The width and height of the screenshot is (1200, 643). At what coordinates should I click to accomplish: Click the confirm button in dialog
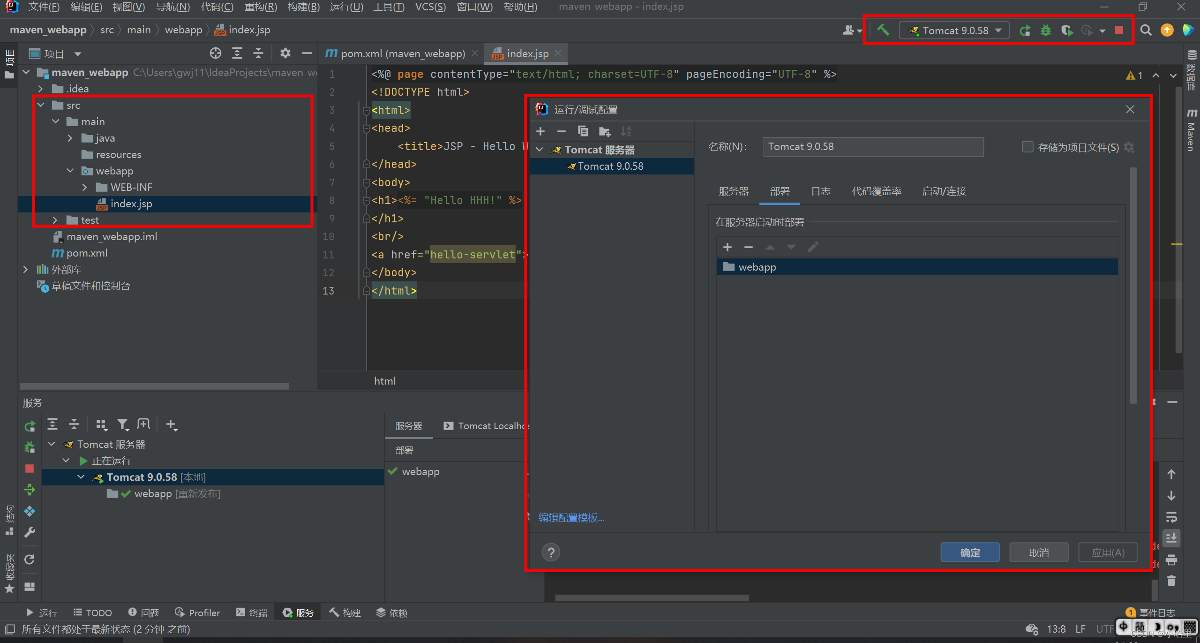[x=969, y=552]
